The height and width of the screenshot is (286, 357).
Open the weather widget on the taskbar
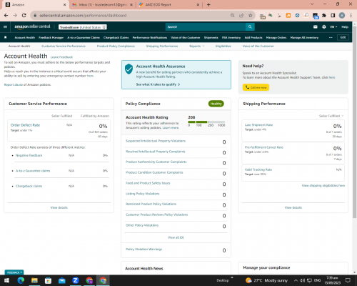coord(266,280)
